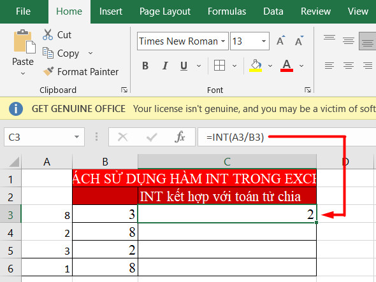Screen dimensions: 376x282
Task: Click the Name Box showing C3
Action: pos(44,137)
